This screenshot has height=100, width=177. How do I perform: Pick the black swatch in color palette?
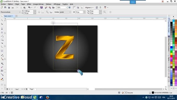tap(171, 23)
